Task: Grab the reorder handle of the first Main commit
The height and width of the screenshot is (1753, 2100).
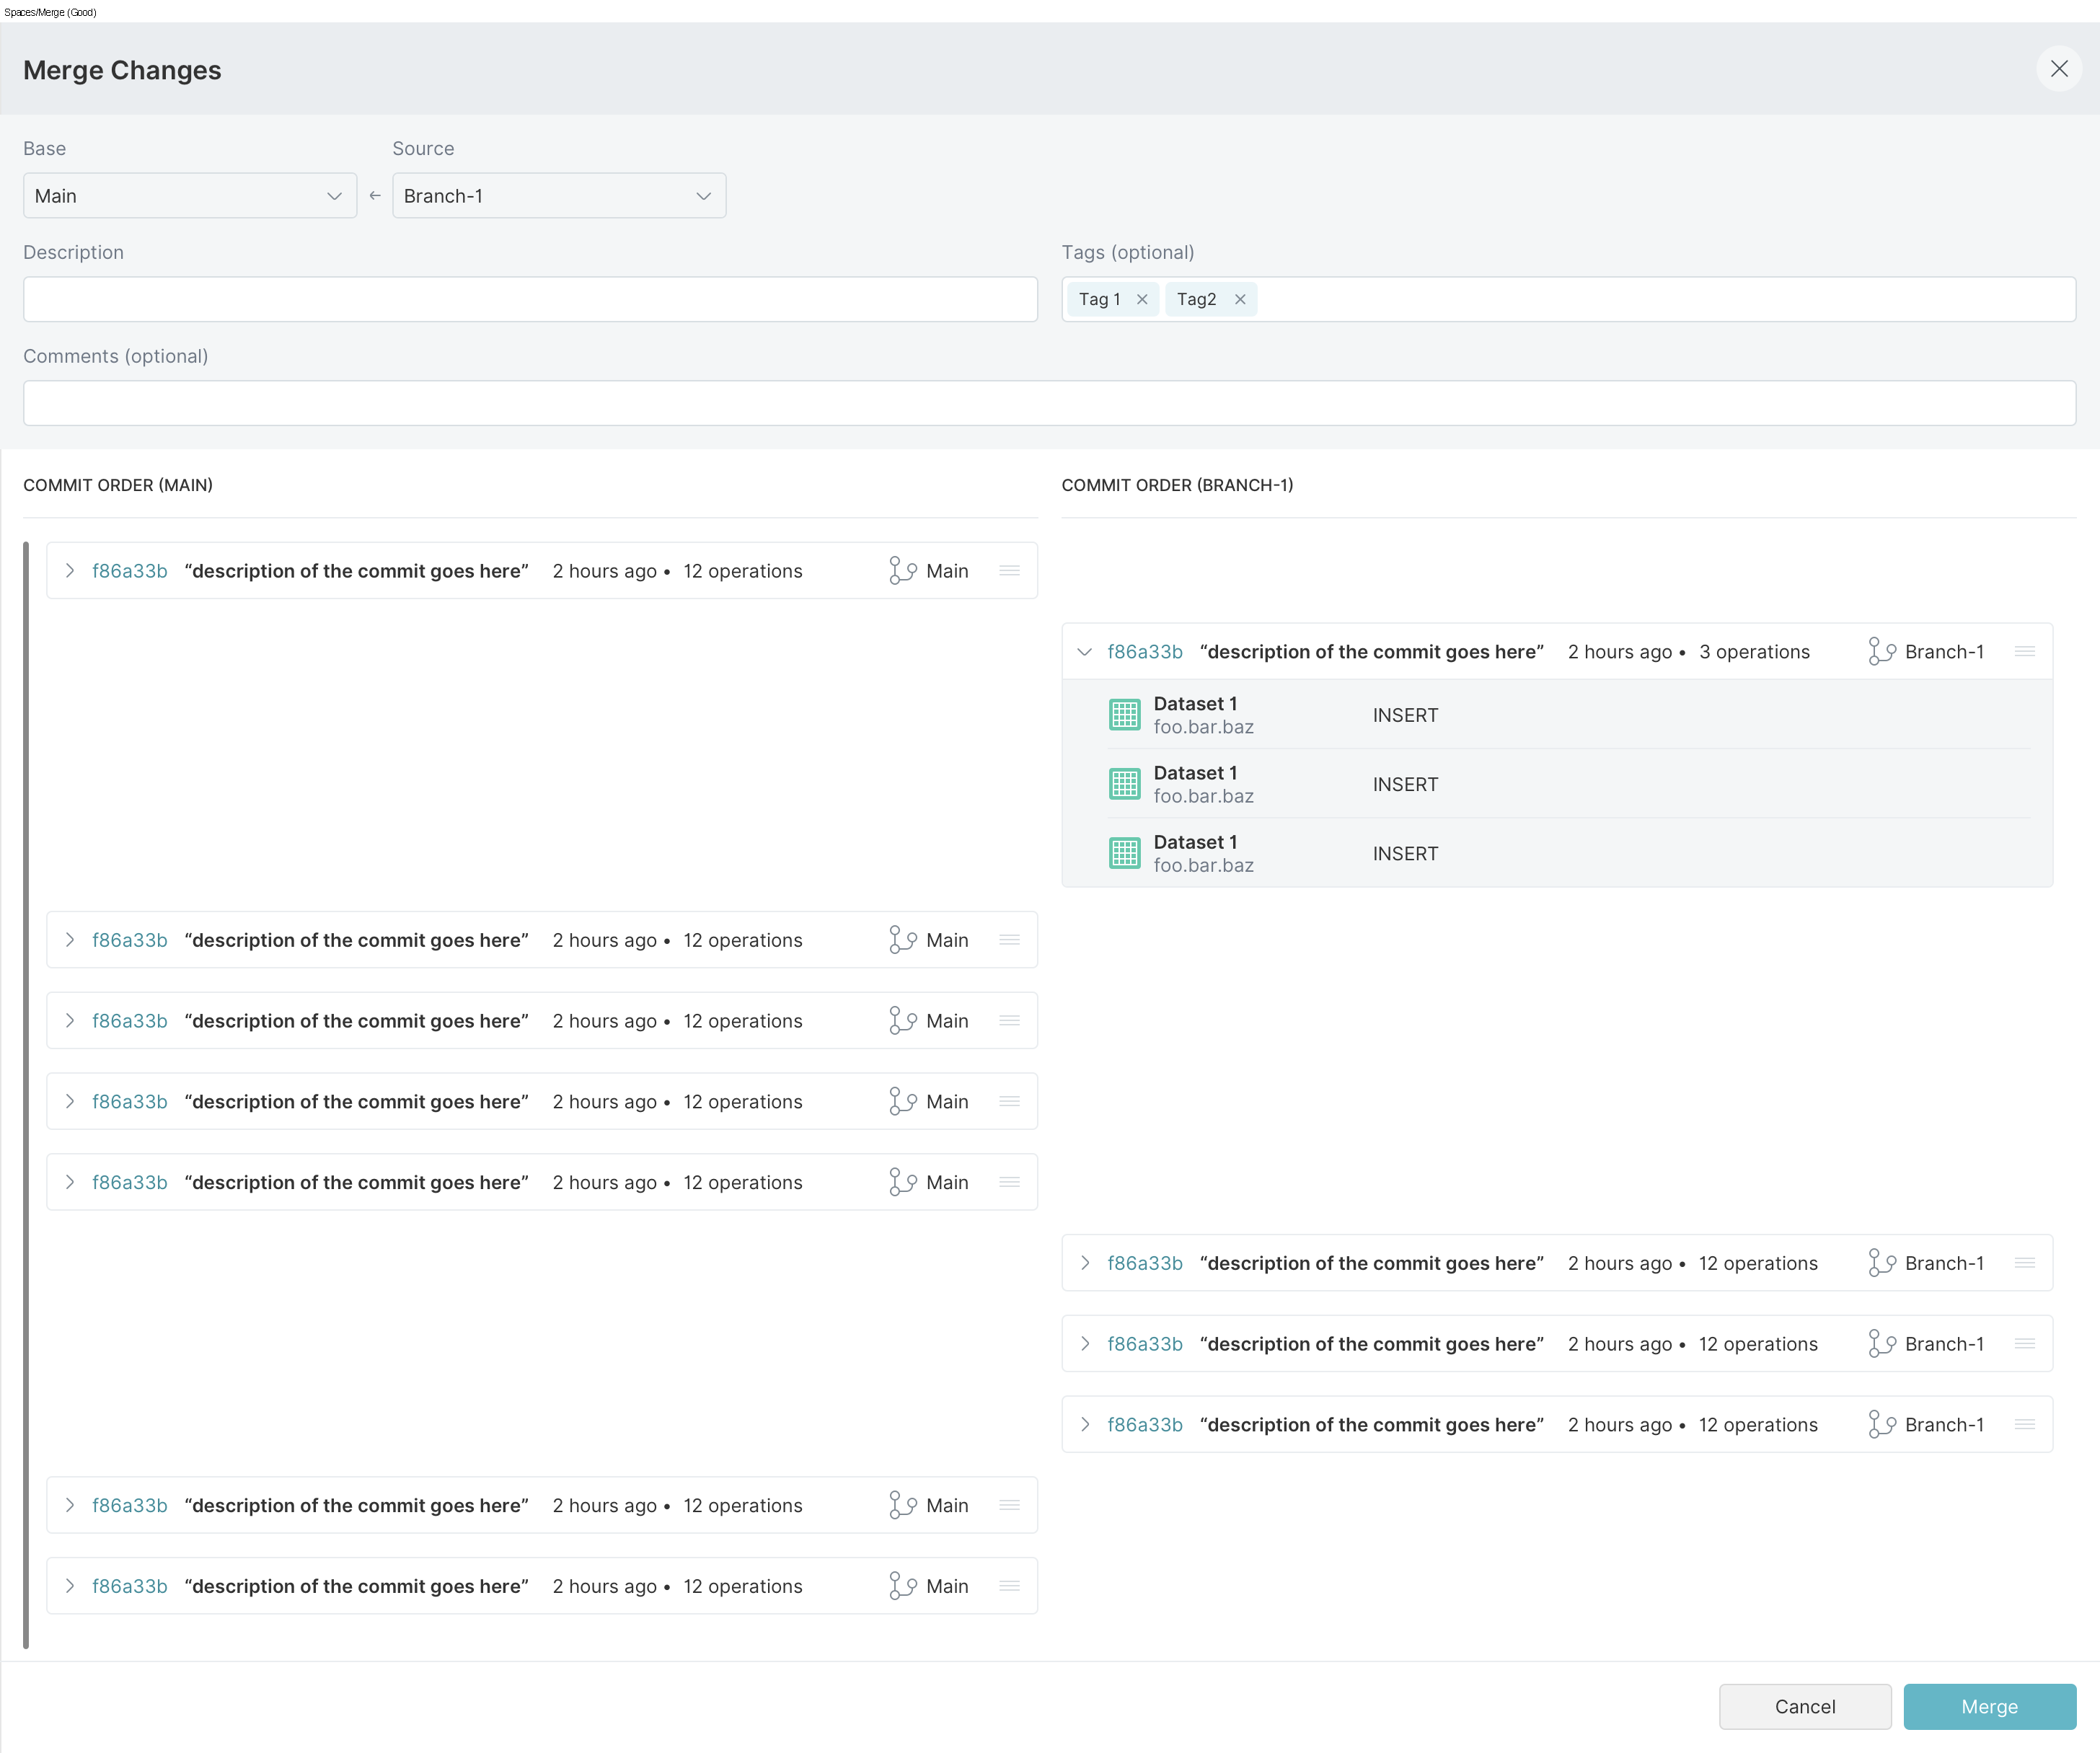Action: click(x=1010, y=570)
